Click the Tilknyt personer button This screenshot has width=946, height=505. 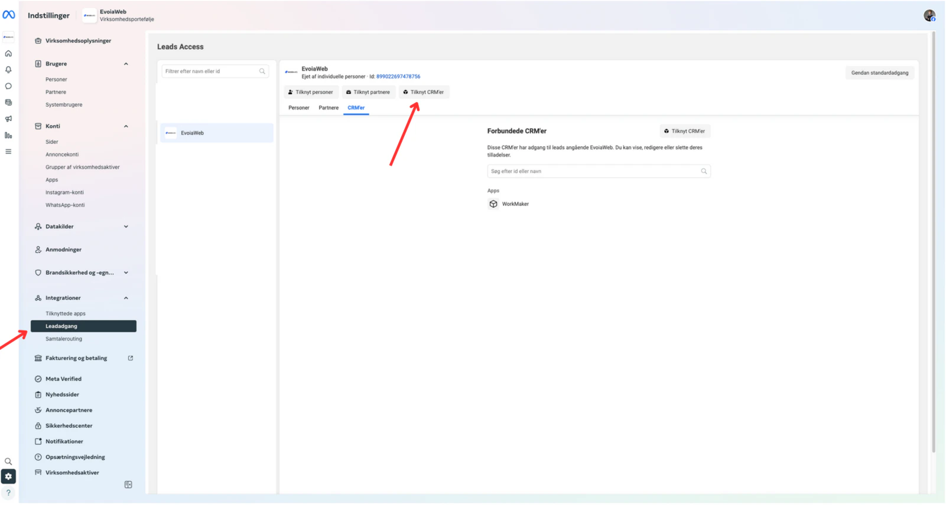311,92
